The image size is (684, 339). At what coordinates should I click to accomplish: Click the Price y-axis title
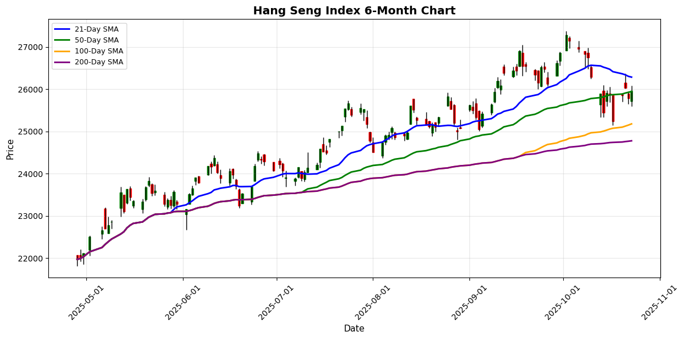click(10, 148)
